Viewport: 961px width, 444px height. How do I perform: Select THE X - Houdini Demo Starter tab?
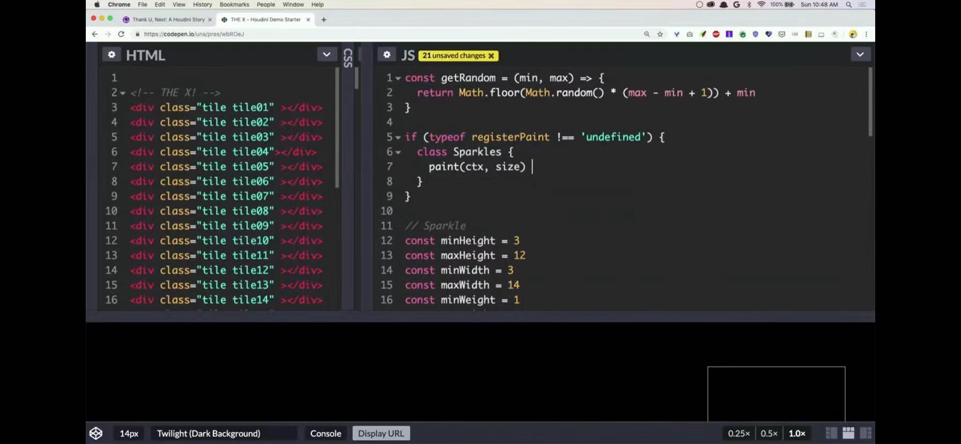tap(265, 19)
